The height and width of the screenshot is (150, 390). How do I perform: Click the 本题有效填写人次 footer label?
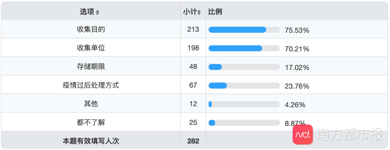pyautogui.click(x=91, y=141)
